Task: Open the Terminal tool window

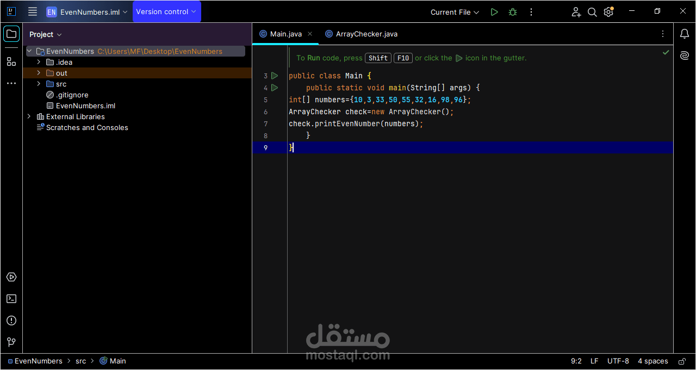Action: pos(11,299)
